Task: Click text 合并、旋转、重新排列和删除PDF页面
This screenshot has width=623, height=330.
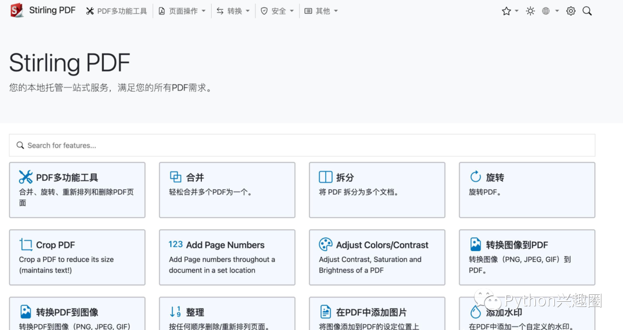Action: tap(76, 197)
